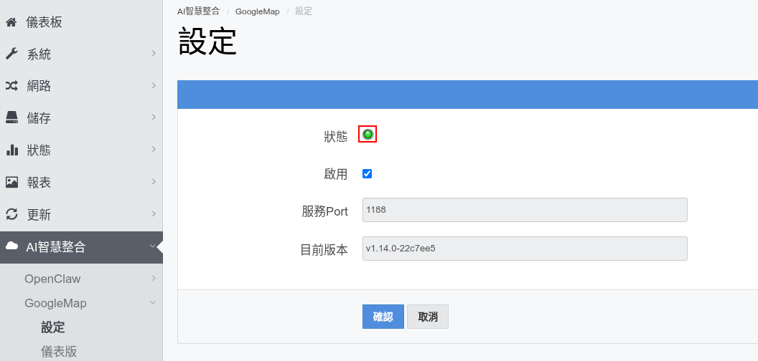Click the home icon beside 儀表板
The image size is (758, 361).
(x=11, y=22)
